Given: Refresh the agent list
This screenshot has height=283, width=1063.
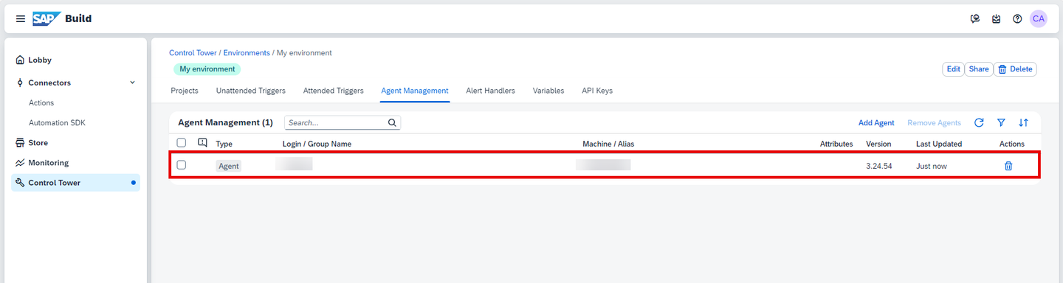Looking at the screenshot, I should [979, 123].
